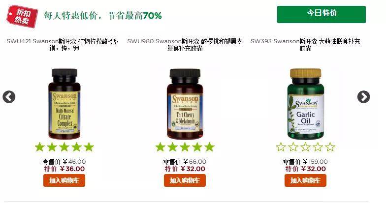Image resolution: width=386 pixels, height=203 pixels.
Task: Click the red discount hot-sale tag icon
Action: click(x=22, y=17)
